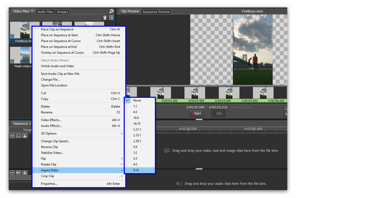370x198 pixels.
Task: Switch to list view in the file bin
Action: 111,17
